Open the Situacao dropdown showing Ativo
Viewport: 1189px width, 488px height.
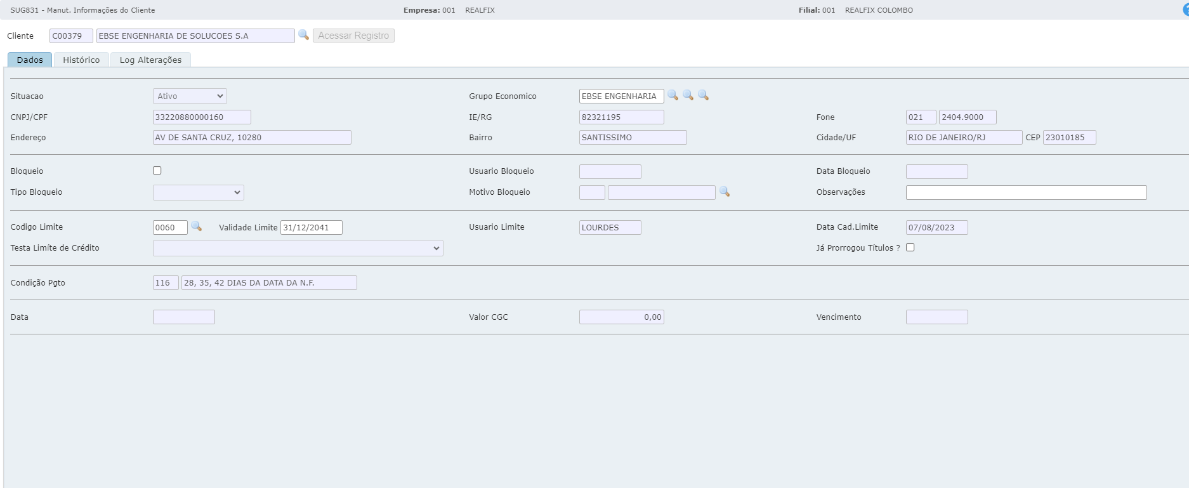tap(190, 96)
